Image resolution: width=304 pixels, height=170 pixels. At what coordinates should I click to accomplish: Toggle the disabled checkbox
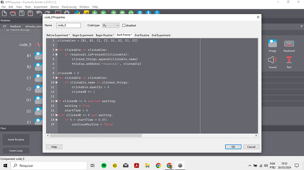point(124,25)
